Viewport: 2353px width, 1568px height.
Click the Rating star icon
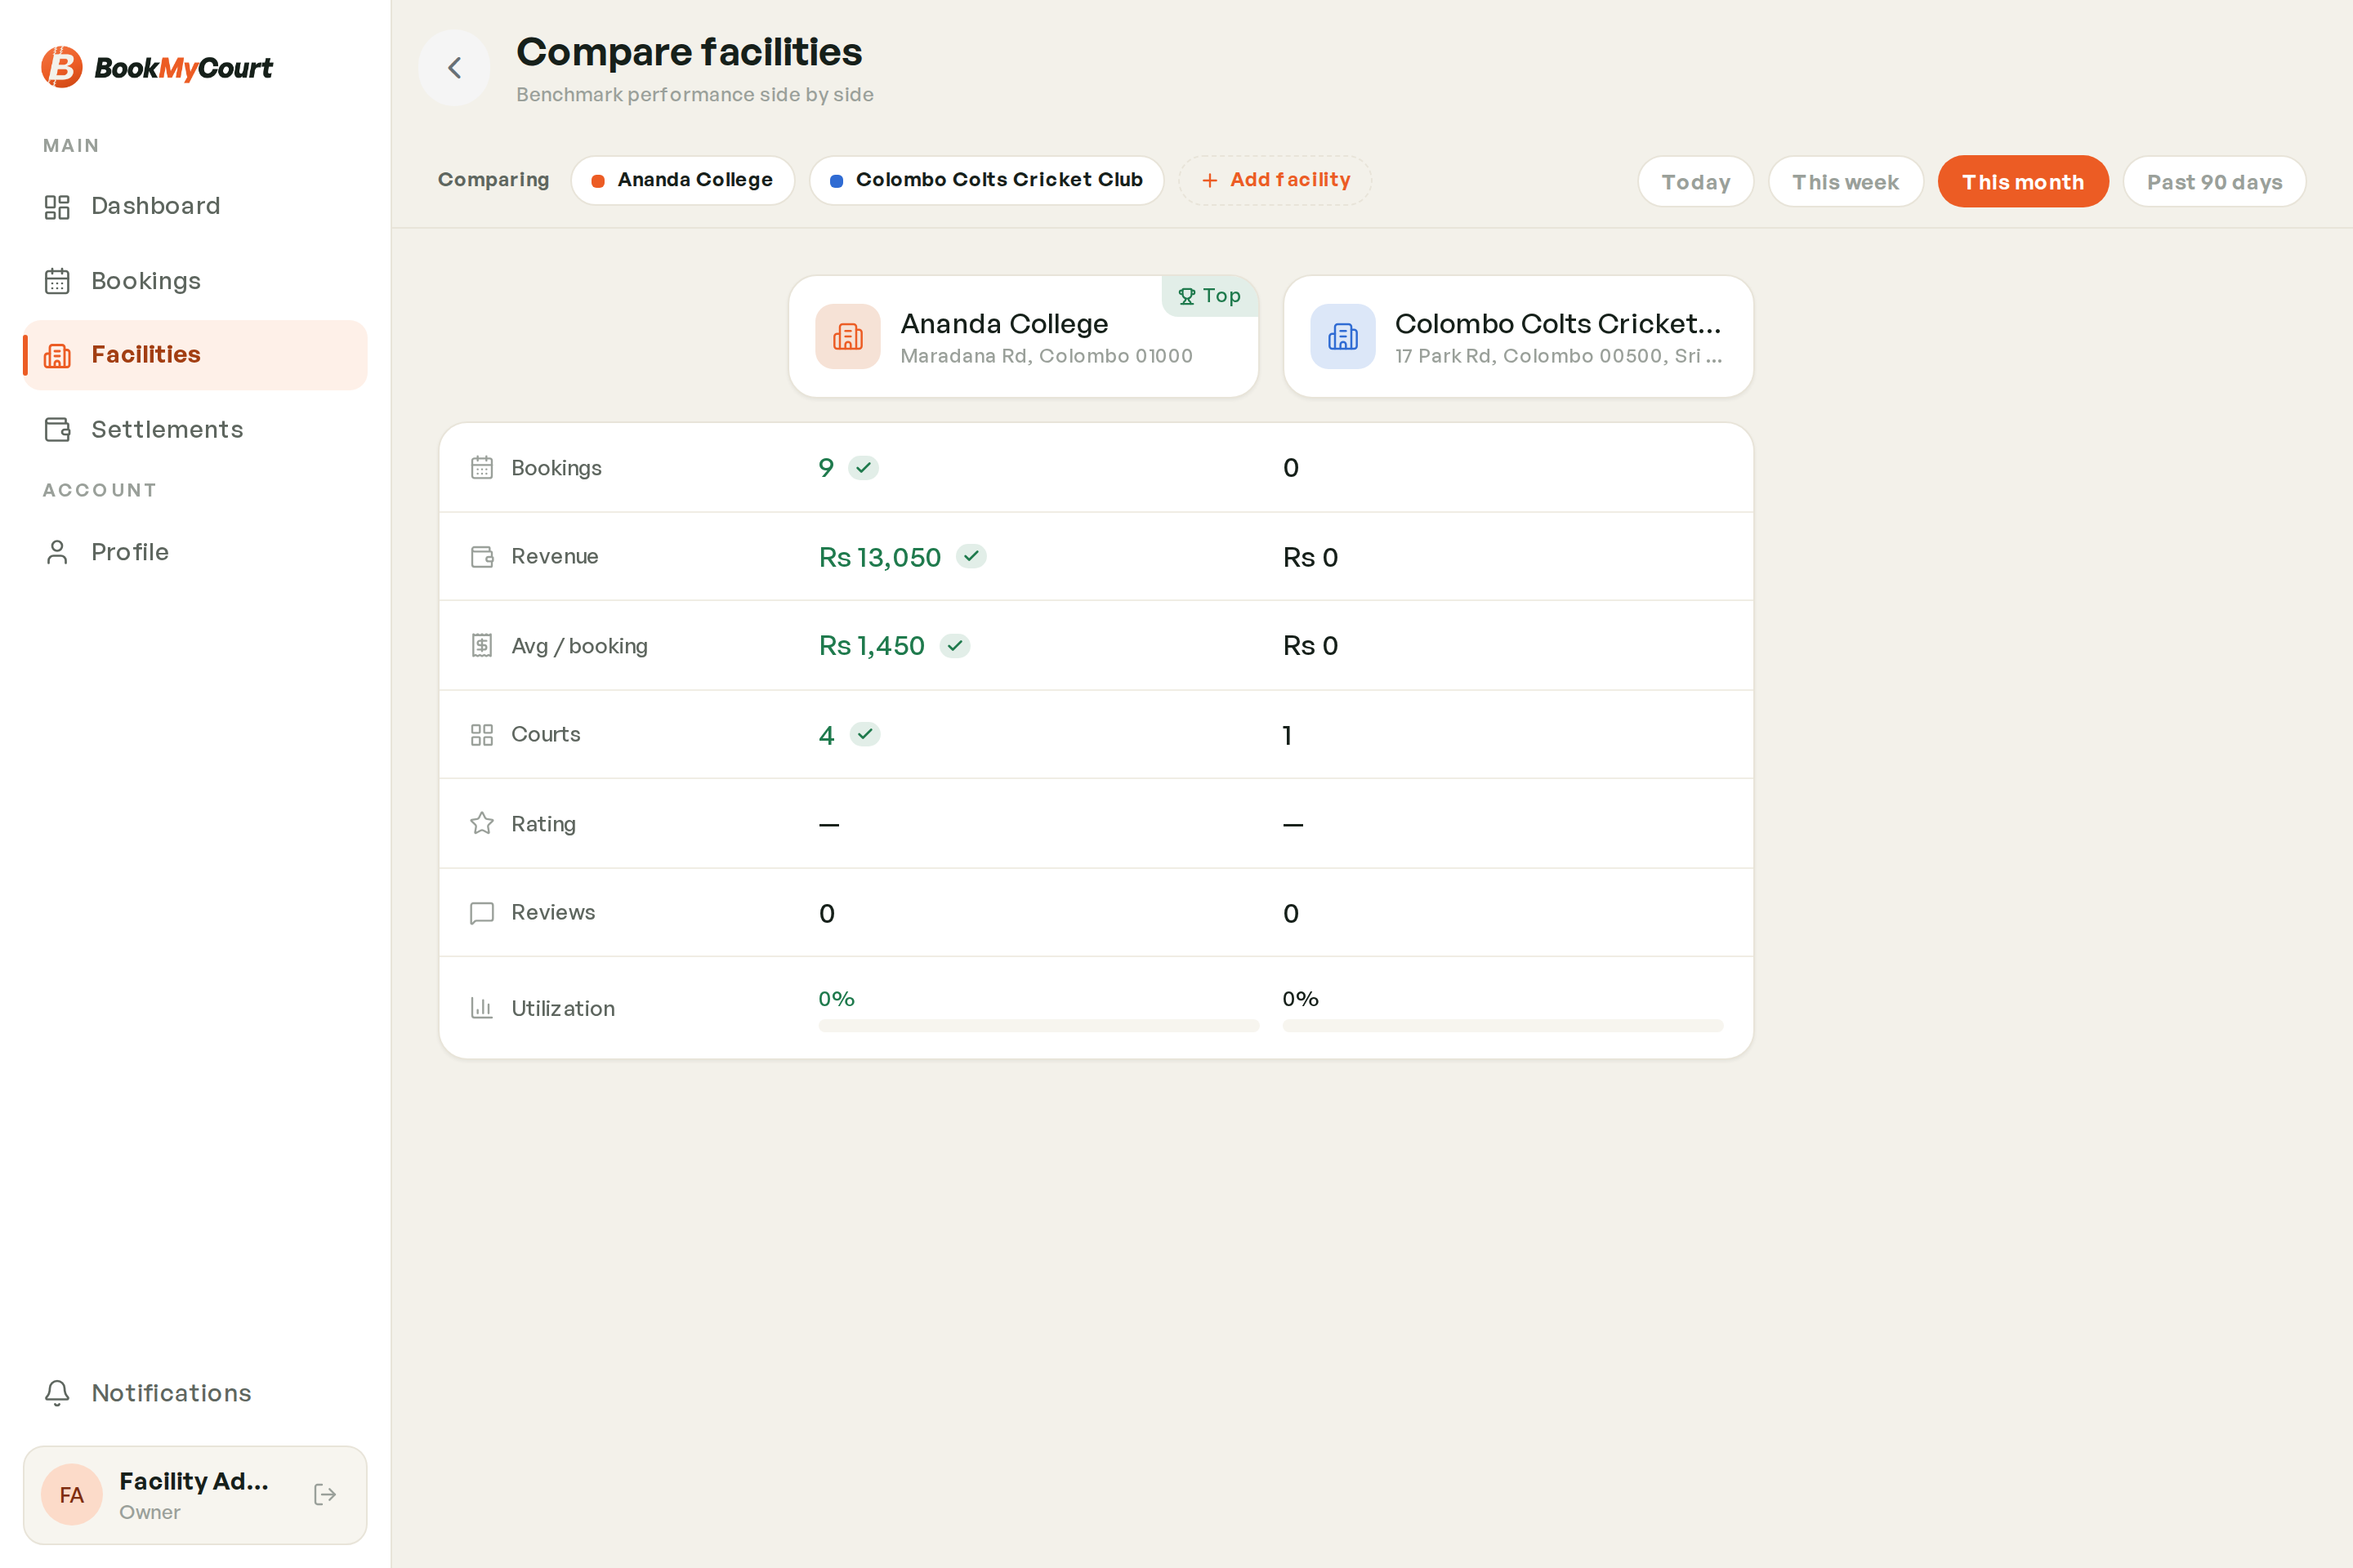click(x=482, y=823)
